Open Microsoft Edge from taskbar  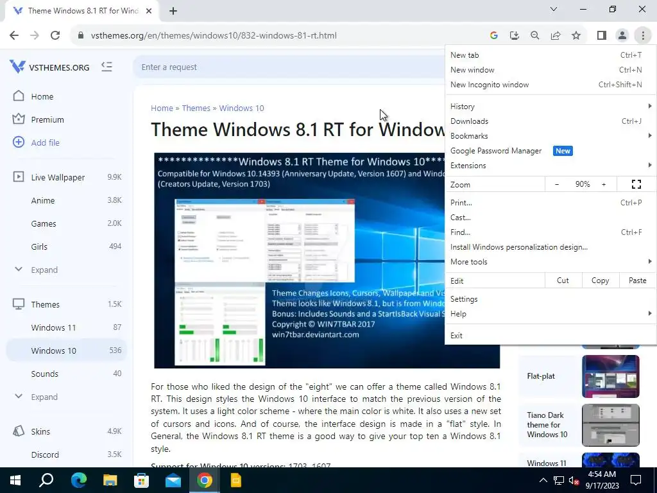[78, 480]
